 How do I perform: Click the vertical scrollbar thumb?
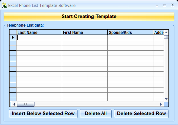click(166, 37)
